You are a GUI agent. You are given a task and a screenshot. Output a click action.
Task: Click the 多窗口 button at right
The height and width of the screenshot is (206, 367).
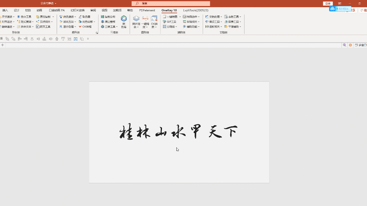(361, 45)
